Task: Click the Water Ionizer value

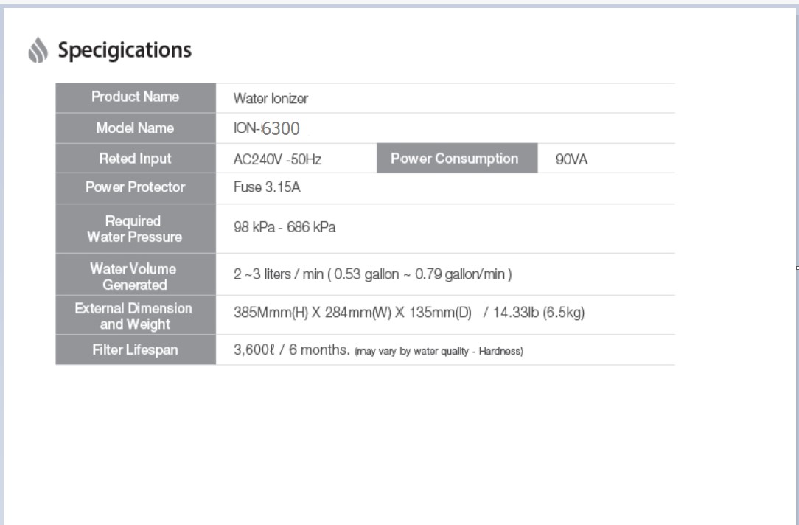Action: click(x=271, y=98)
